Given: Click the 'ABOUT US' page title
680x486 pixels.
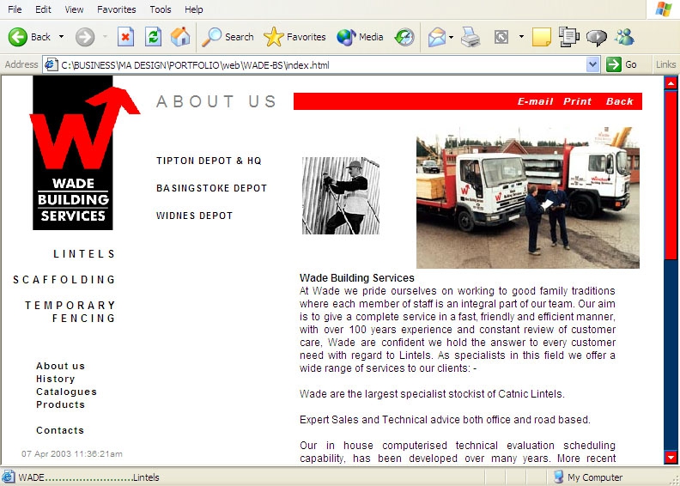Looking at the screenshot, I should (216, 101).
